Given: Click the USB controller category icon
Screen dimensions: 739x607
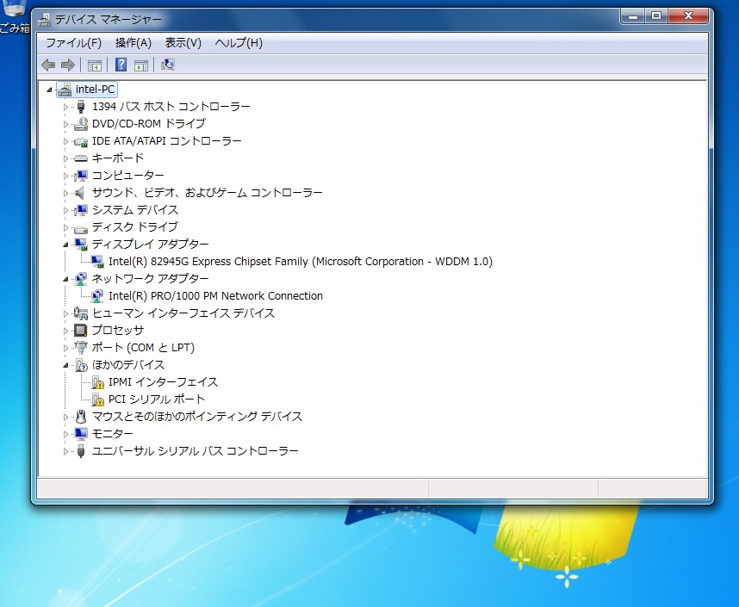Looking at the screenshot, I should pos(81,451).
